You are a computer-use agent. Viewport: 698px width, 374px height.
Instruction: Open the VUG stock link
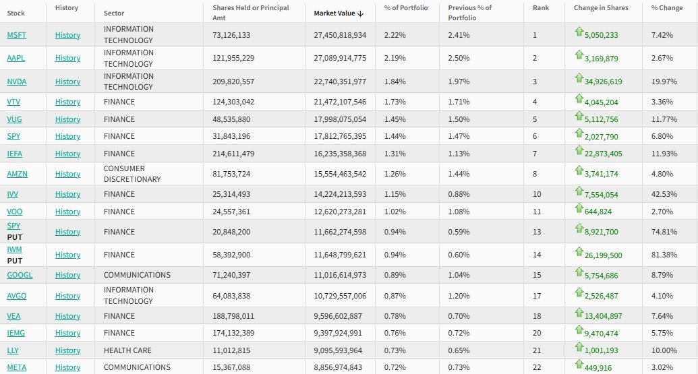[14, 119]
